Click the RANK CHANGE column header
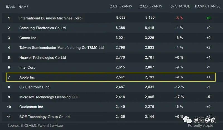 (207, 6)
